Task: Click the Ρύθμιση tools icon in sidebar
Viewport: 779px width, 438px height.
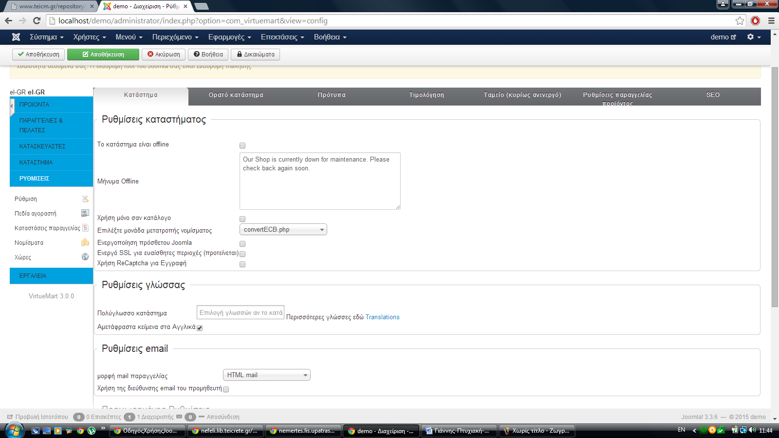Action: 85,199
